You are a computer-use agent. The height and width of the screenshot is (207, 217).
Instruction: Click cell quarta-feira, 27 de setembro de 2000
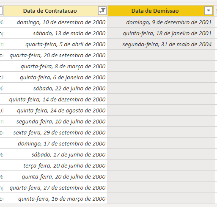point(55,187)
